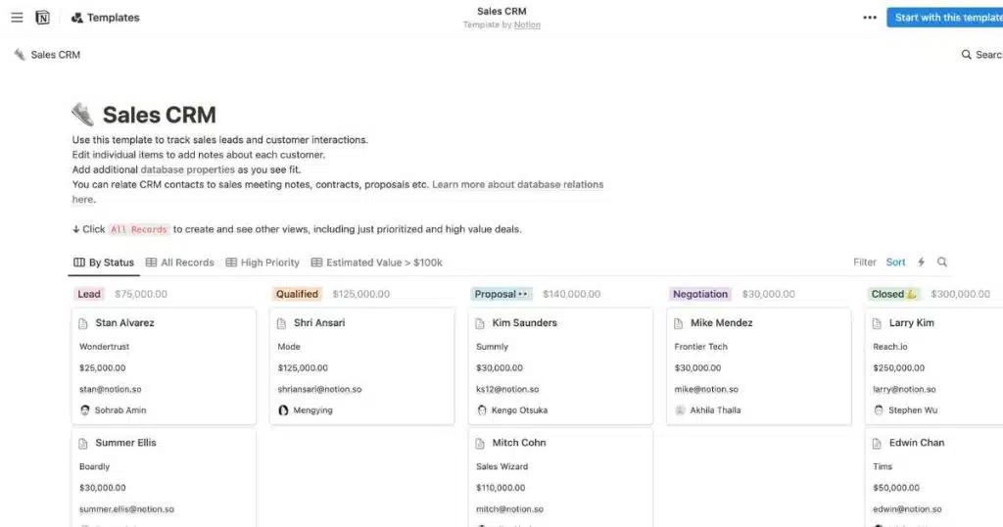1003x527 pixels.
Task: Open the Summer Ellis card
Action: 164,478
